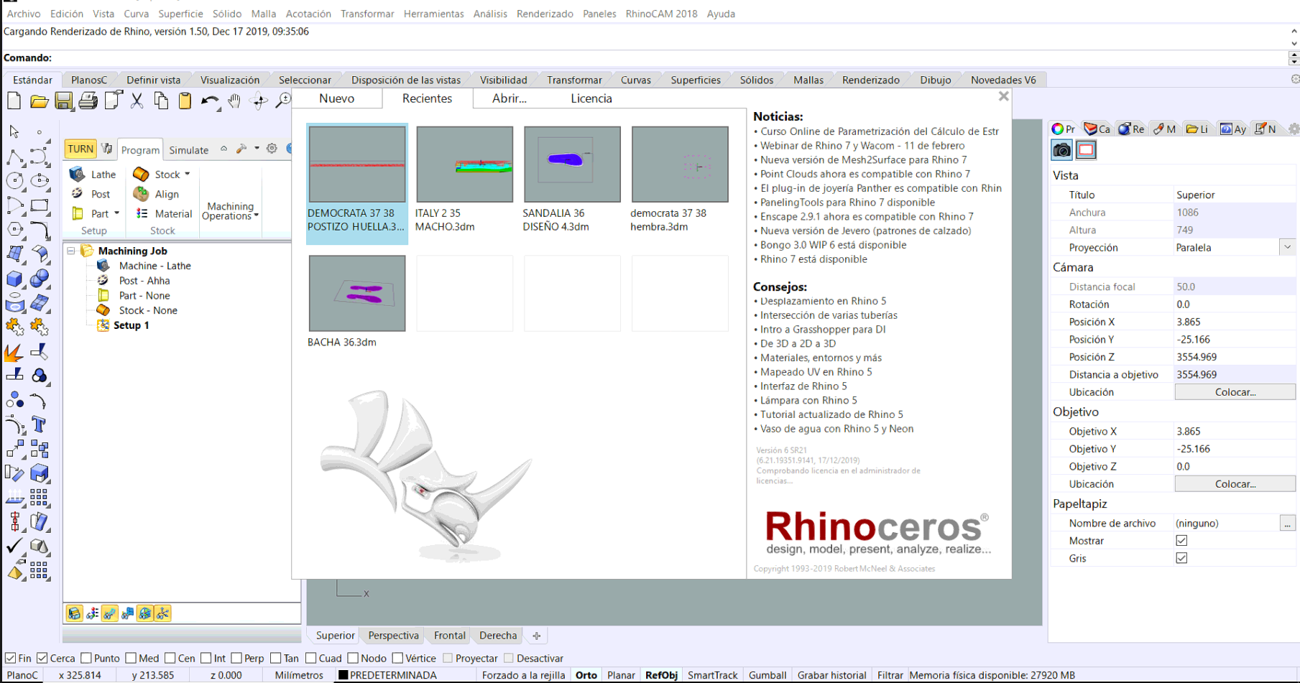Click the Align stock icon
1300x683 pixels.
(x=141, y=194)
